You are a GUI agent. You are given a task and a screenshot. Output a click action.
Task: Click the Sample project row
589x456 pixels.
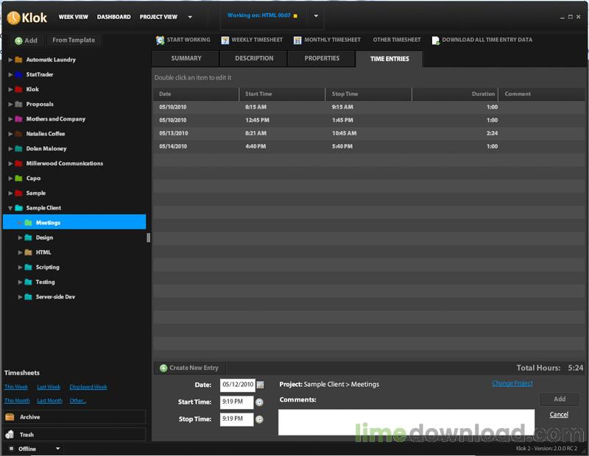tap(74, 193)
